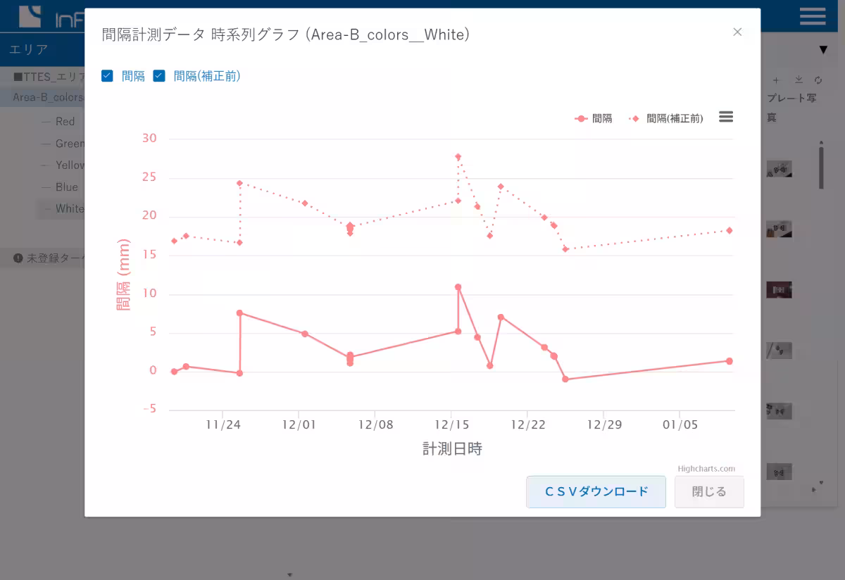The image size is (845, 580).
Task: Click the unregistered target warning icon
Action: pos(18,258)
